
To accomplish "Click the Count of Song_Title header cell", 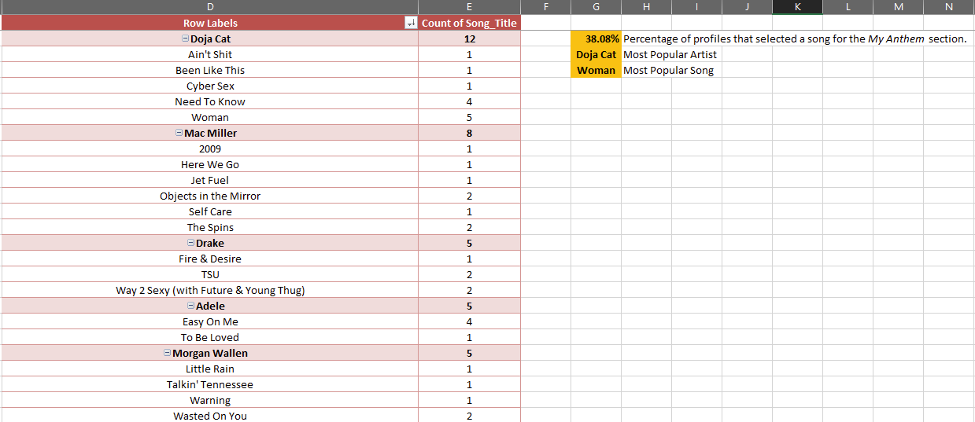I will click(x=469, y=23).
